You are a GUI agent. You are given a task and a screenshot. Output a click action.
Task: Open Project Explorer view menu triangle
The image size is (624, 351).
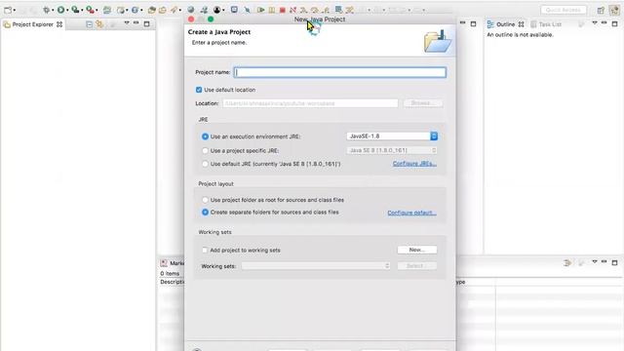pos(127,23)
